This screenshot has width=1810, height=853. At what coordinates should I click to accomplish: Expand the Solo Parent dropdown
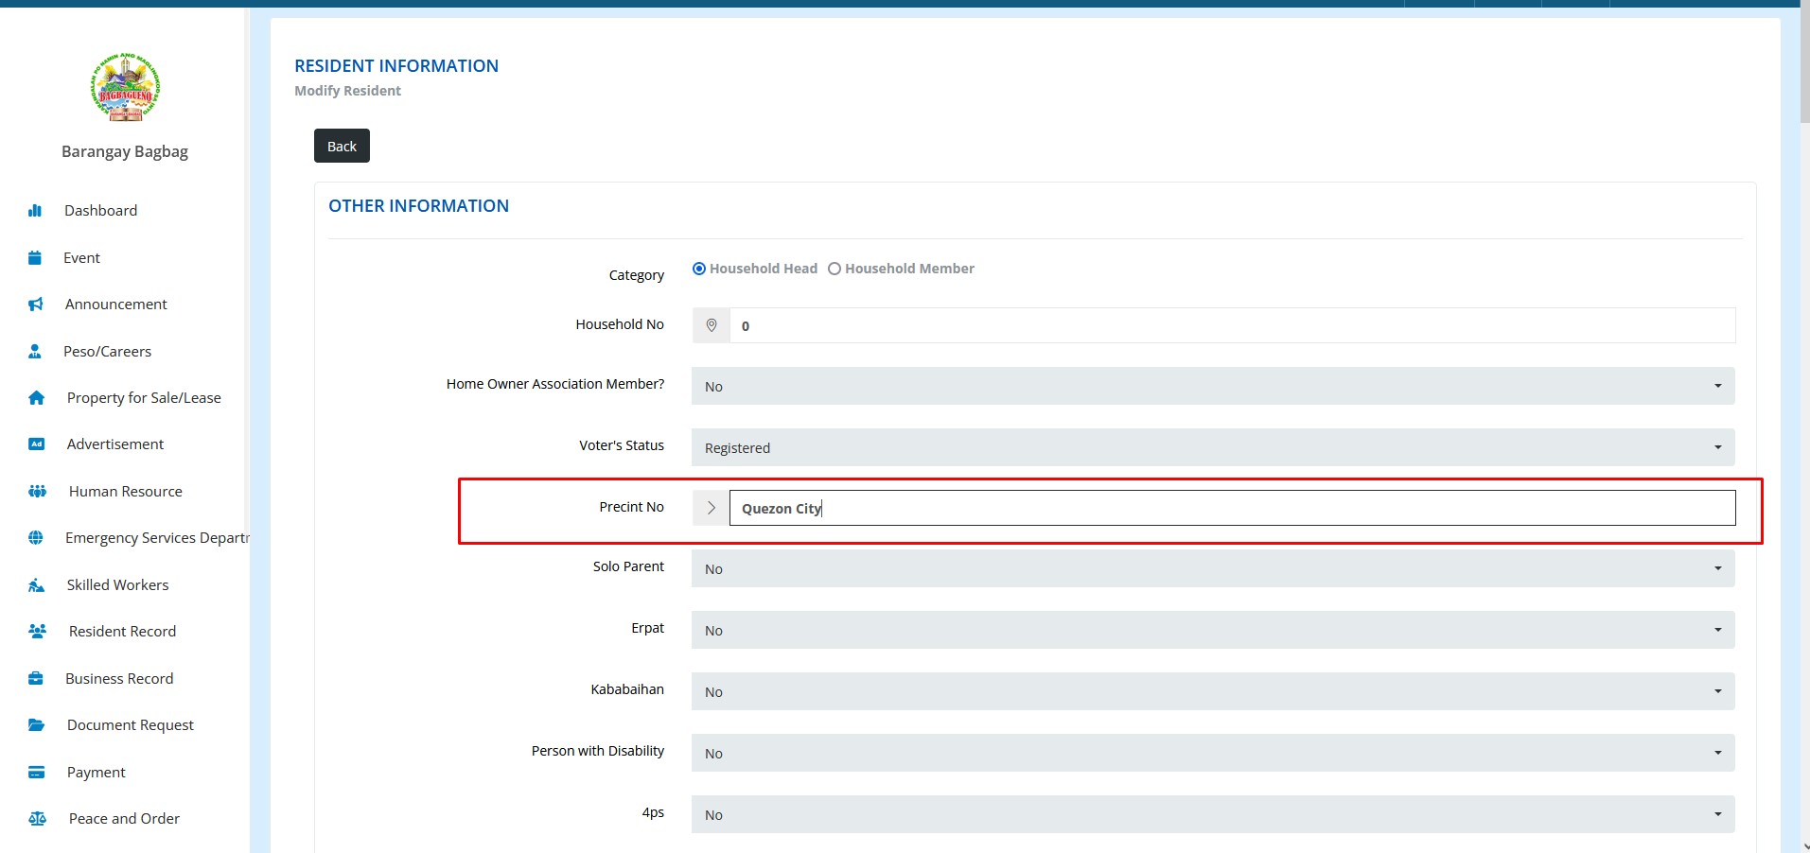[x=1212, y=568]
